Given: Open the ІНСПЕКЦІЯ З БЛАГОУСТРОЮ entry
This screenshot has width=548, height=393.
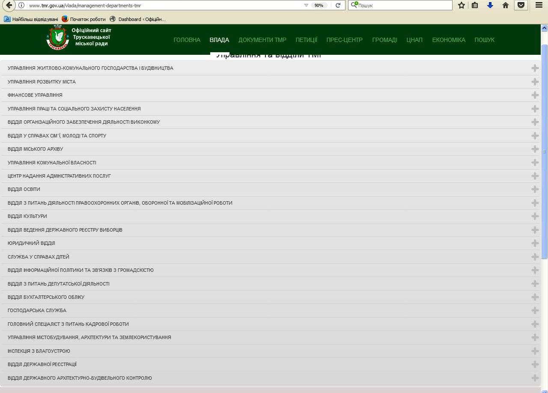Looking at the screenshot, I should (39, 351).
